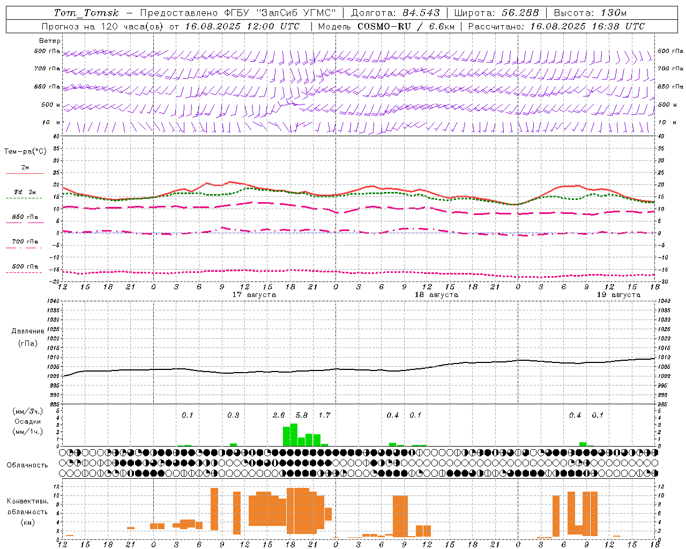The width and height of the screenshot is (686, 549).
Task: Click the "Прогноз на 120 часа(ов)" forecast text
Action: [103, 26]
